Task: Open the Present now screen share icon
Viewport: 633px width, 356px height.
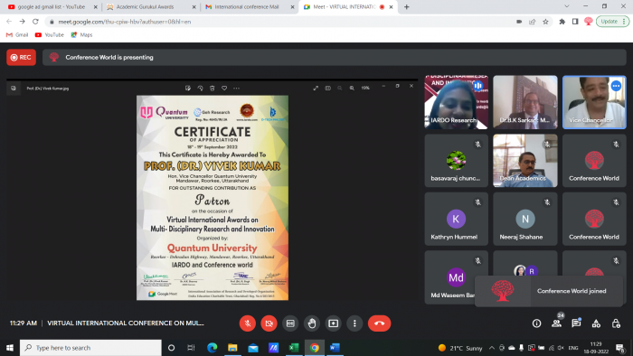Action: 333,323
